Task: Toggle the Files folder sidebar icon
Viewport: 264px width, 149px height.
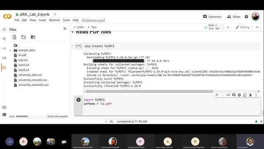Action: pos(4,67)
